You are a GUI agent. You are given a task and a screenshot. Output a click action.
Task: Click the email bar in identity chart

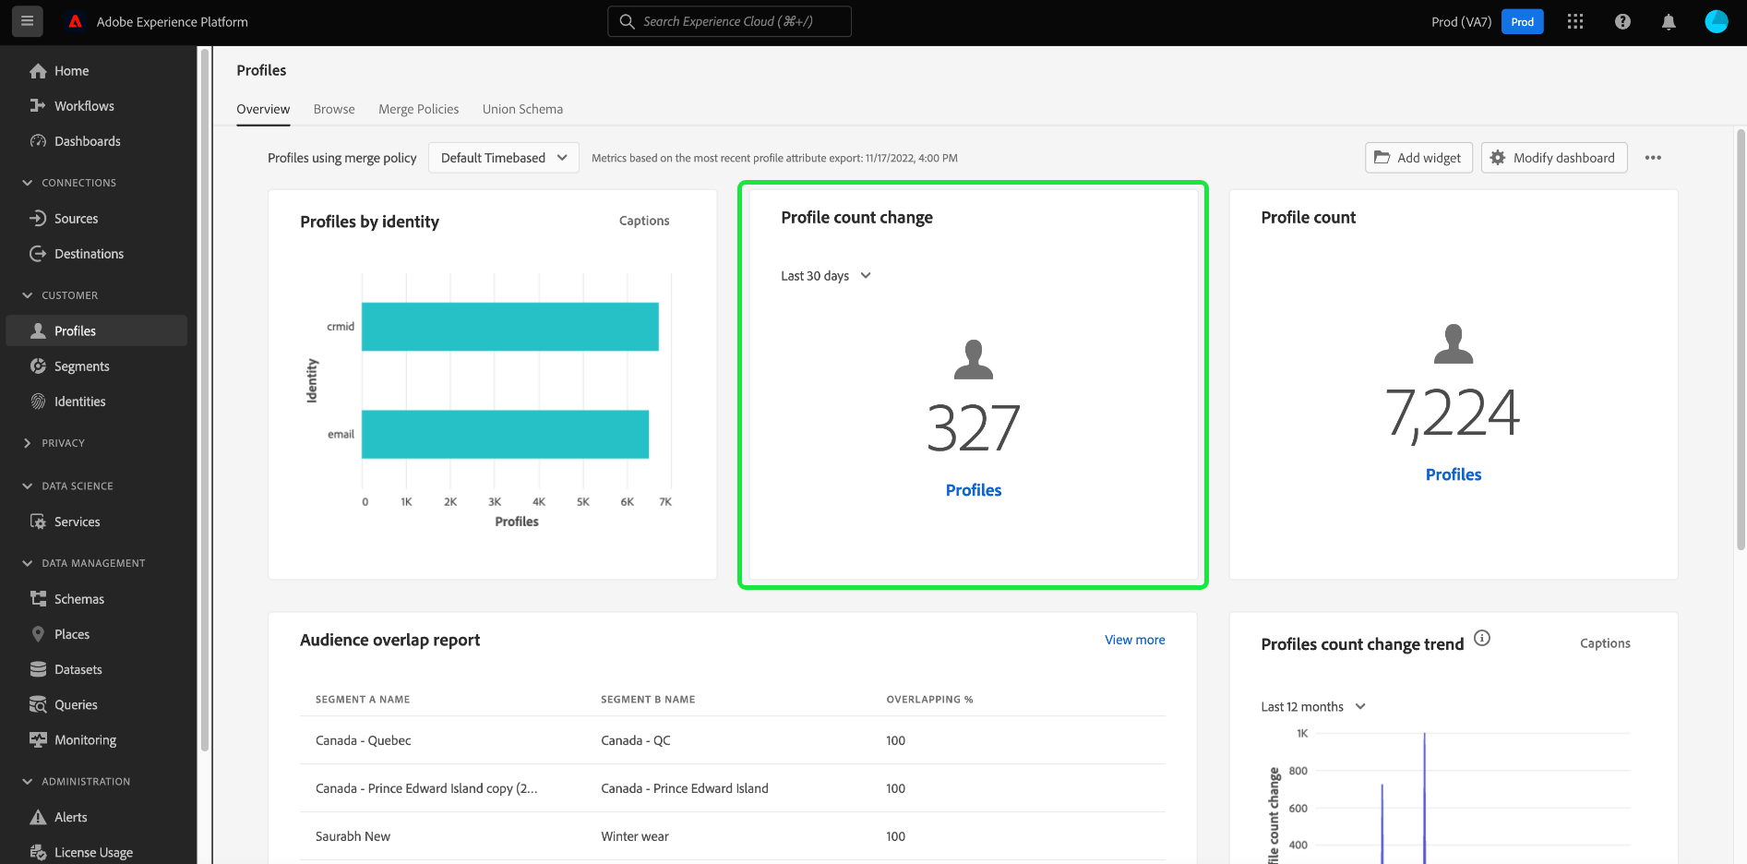click(x=505, y=434)
